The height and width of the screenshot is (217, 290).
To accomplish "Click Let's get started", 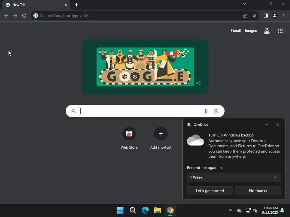I will 210,191.
